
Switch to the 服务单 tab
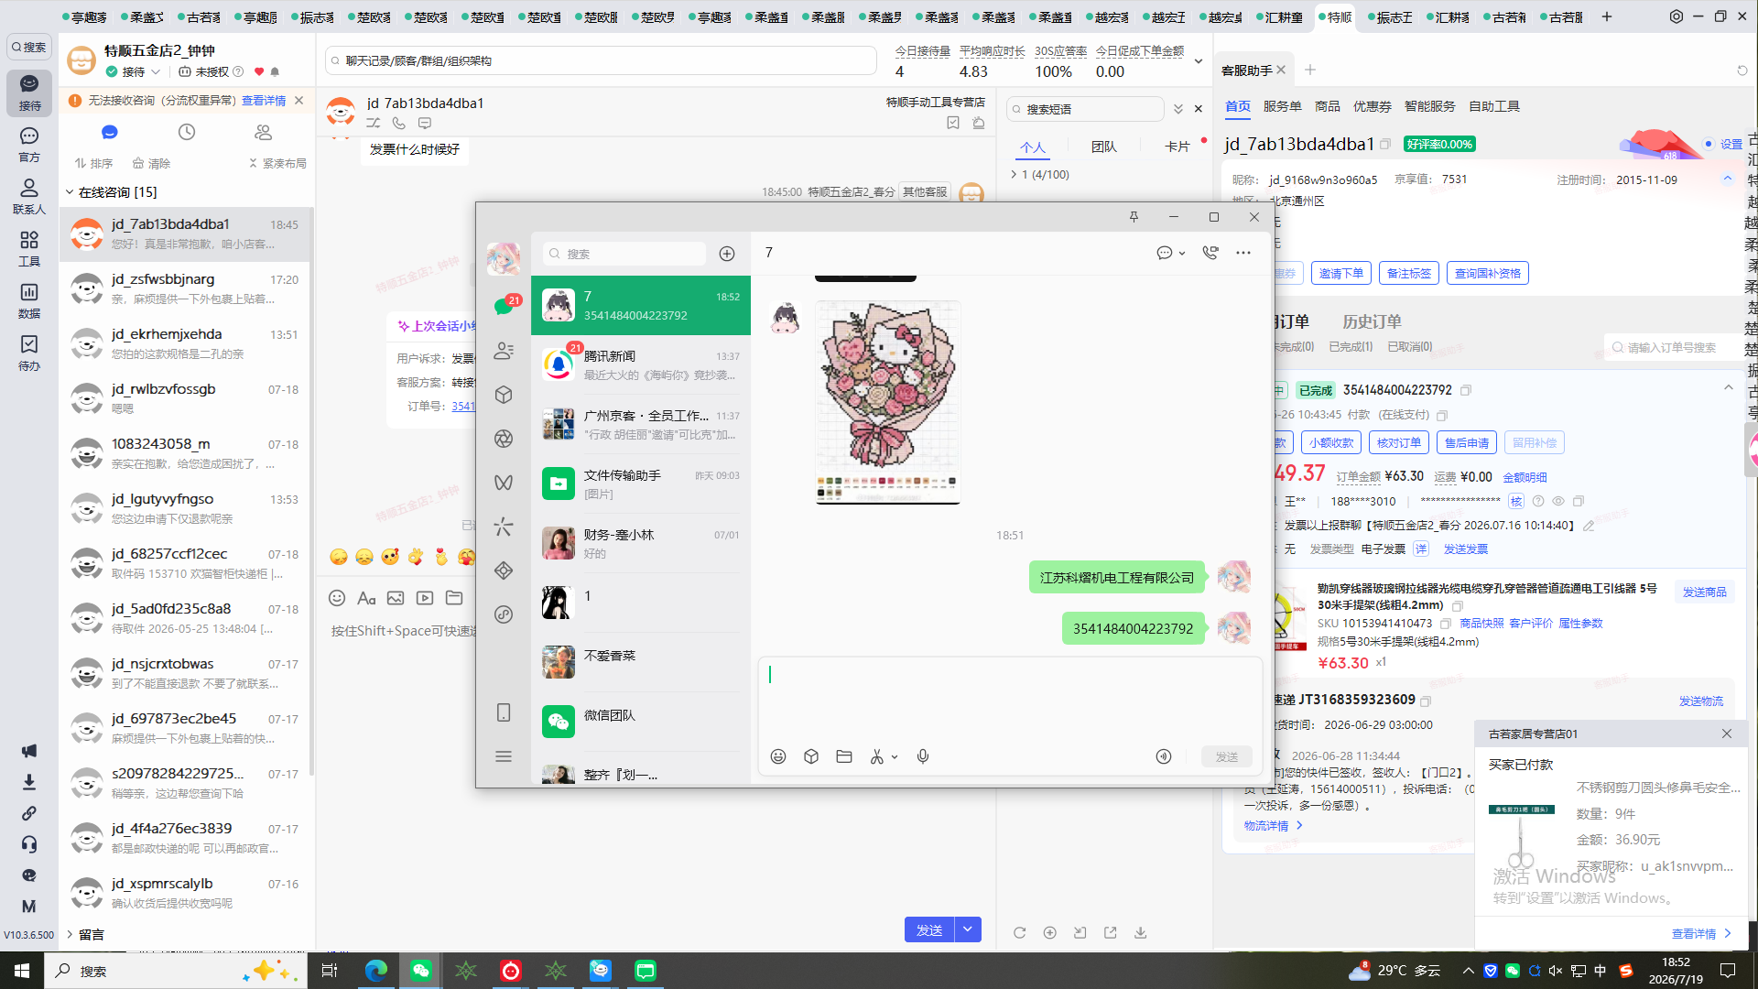tap(1282, 106)
